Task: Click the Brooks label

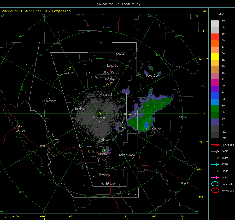Action: click(x=186, y=183)
